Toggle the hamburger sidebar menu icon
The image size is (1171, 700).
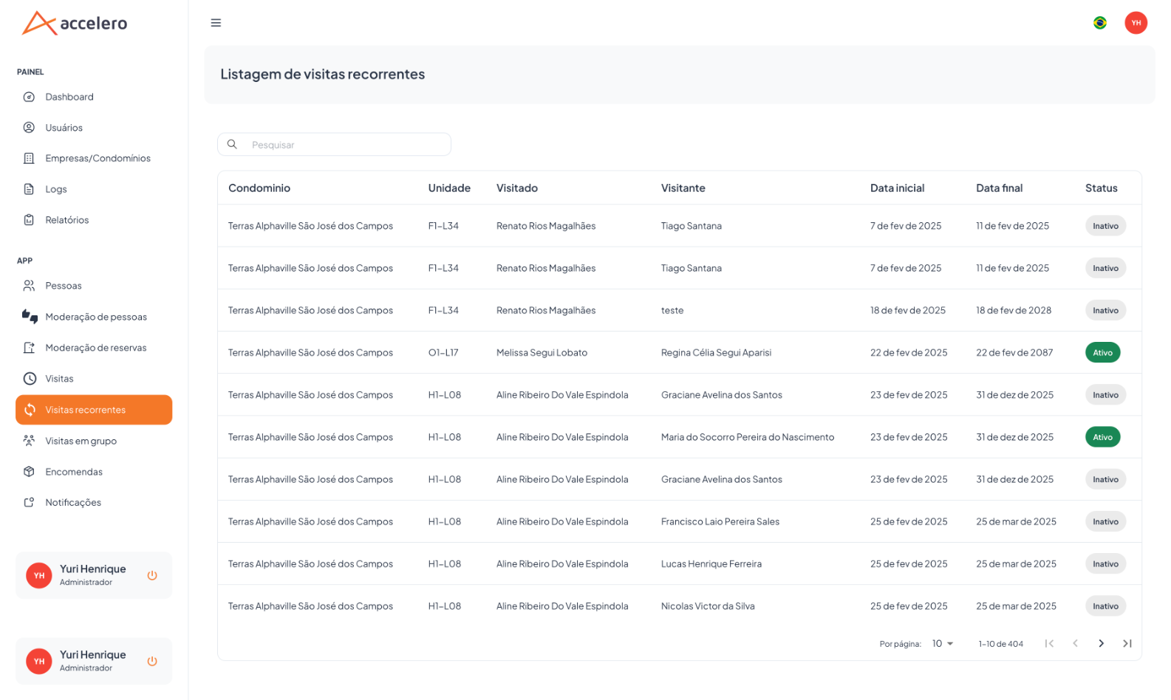(216, 23)
